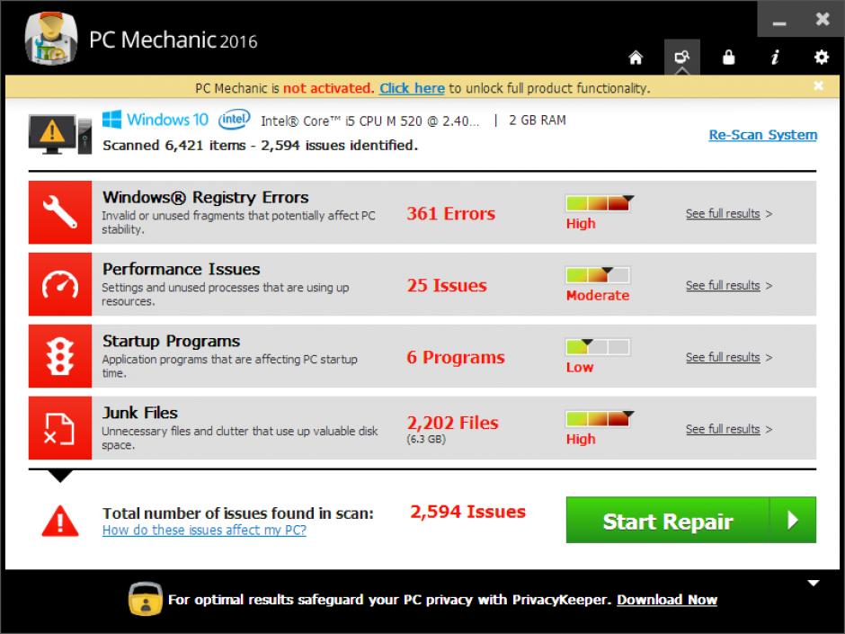Click 'Performance Issues' heading

tap(181, 269)
